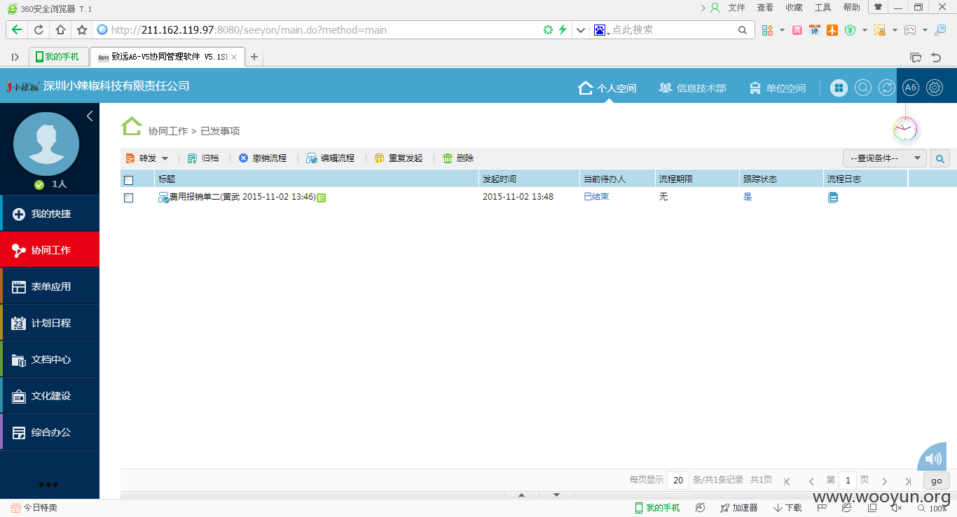Open the 收藏 browser menu
This screenshot has width=957, height=517.
(x=794, y=8)
